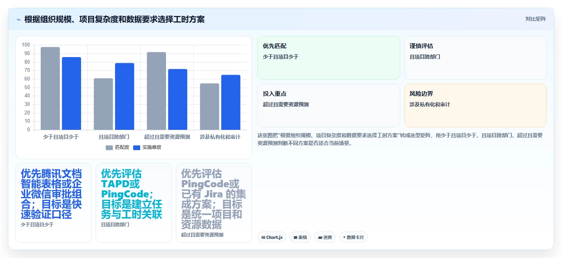Click the 实施难度 bar for 涉及私有化和审计

(x=231, y=102)
